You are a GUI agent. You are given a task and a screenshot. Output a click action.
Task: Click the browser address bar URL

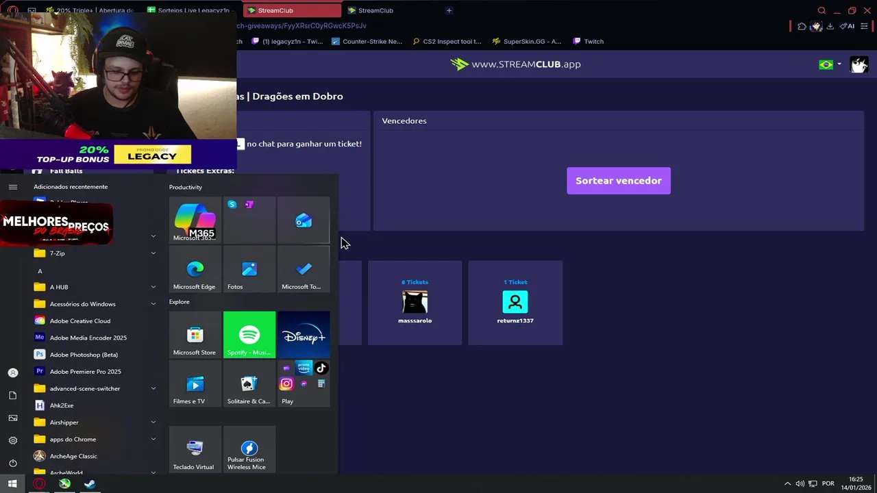point(301,26)
